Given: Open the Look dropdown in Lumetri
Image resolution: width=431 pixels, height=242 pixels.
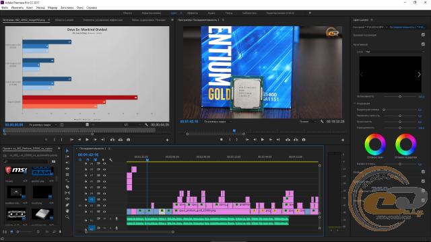Looking at the screenshot, I should click(395, 52).
